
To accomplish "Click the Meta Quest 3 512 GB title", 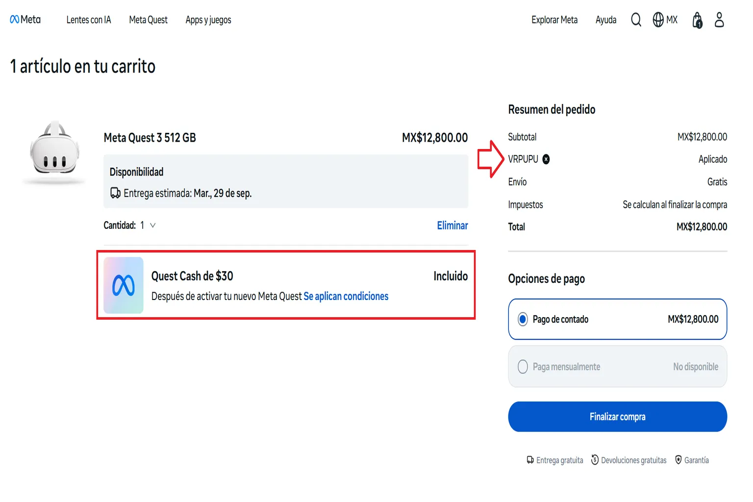I will (150, 138).
